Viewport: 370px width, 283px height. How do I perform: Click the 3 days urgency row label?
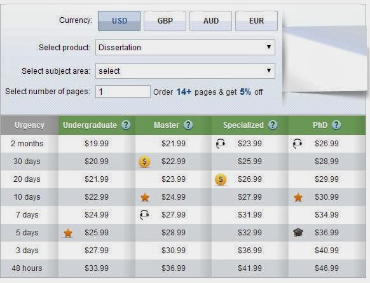tap(27, 251)
